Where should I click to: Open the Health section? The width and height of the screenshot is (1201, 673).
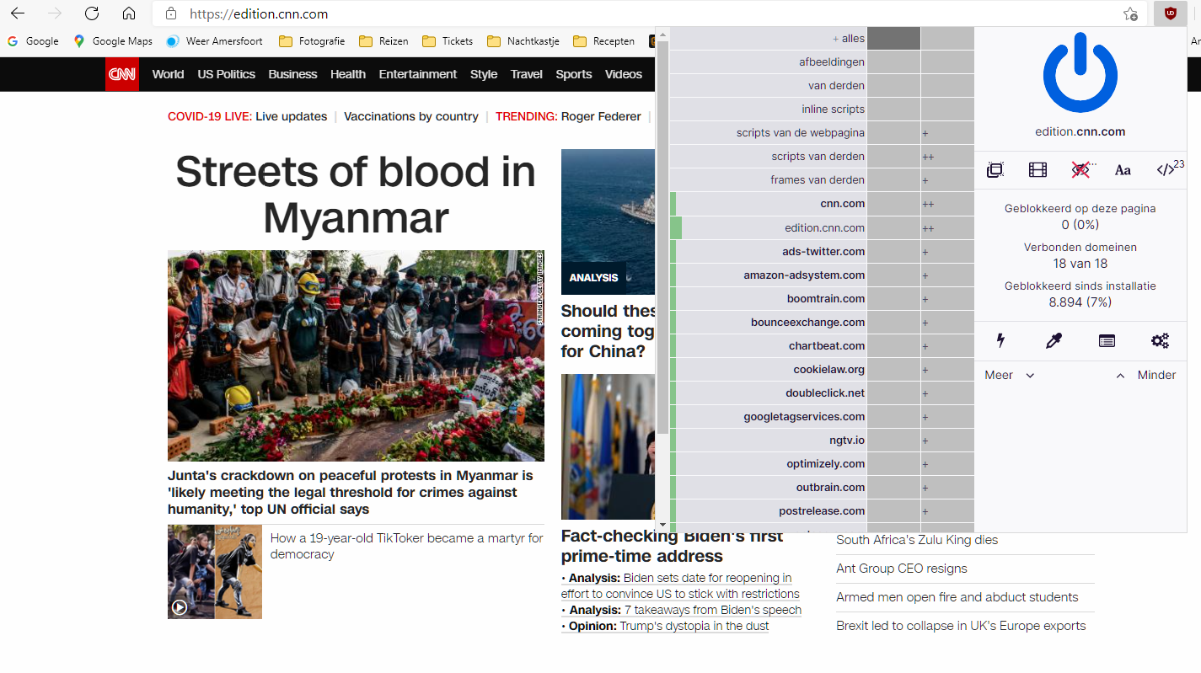pos(348,74)
